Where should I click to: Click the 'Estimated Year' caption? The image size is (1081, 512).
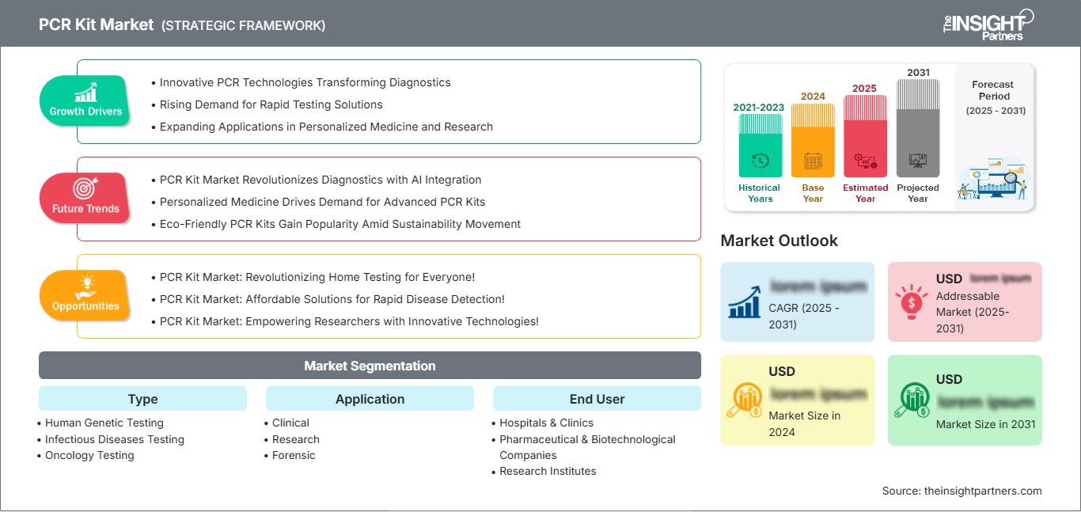865,193
